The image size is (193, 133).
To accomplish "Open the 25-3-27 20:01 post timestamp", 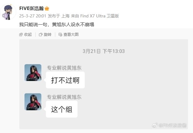I will tap(32, 16).
